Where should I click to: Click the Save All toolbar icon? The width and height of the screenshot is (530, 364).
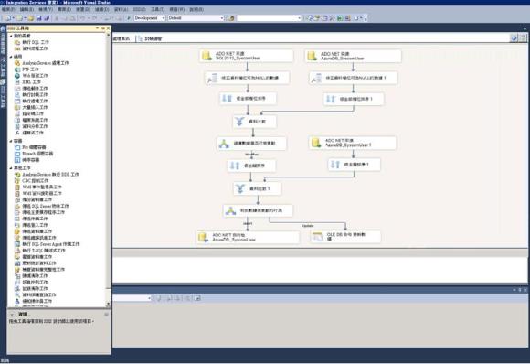click(47, 18)
